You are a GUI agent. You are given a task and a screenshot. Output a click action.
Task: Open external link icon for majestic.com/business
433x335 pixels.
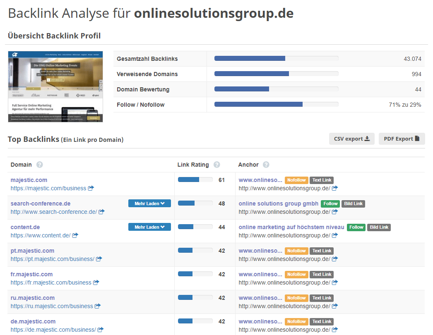91,188
